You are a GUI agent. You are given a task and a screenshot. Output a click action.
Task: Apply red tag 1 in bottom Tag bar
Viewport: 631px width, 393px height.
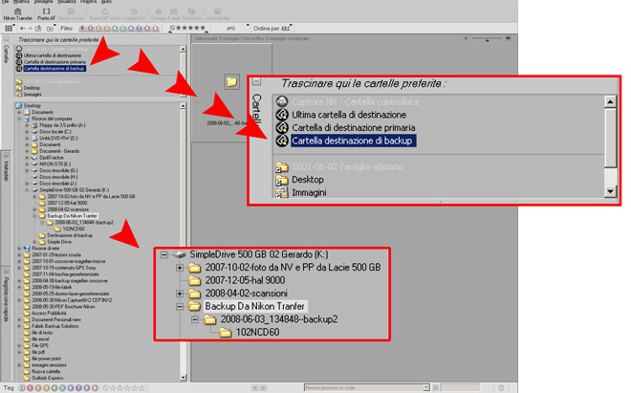click(x=31, y=388)
